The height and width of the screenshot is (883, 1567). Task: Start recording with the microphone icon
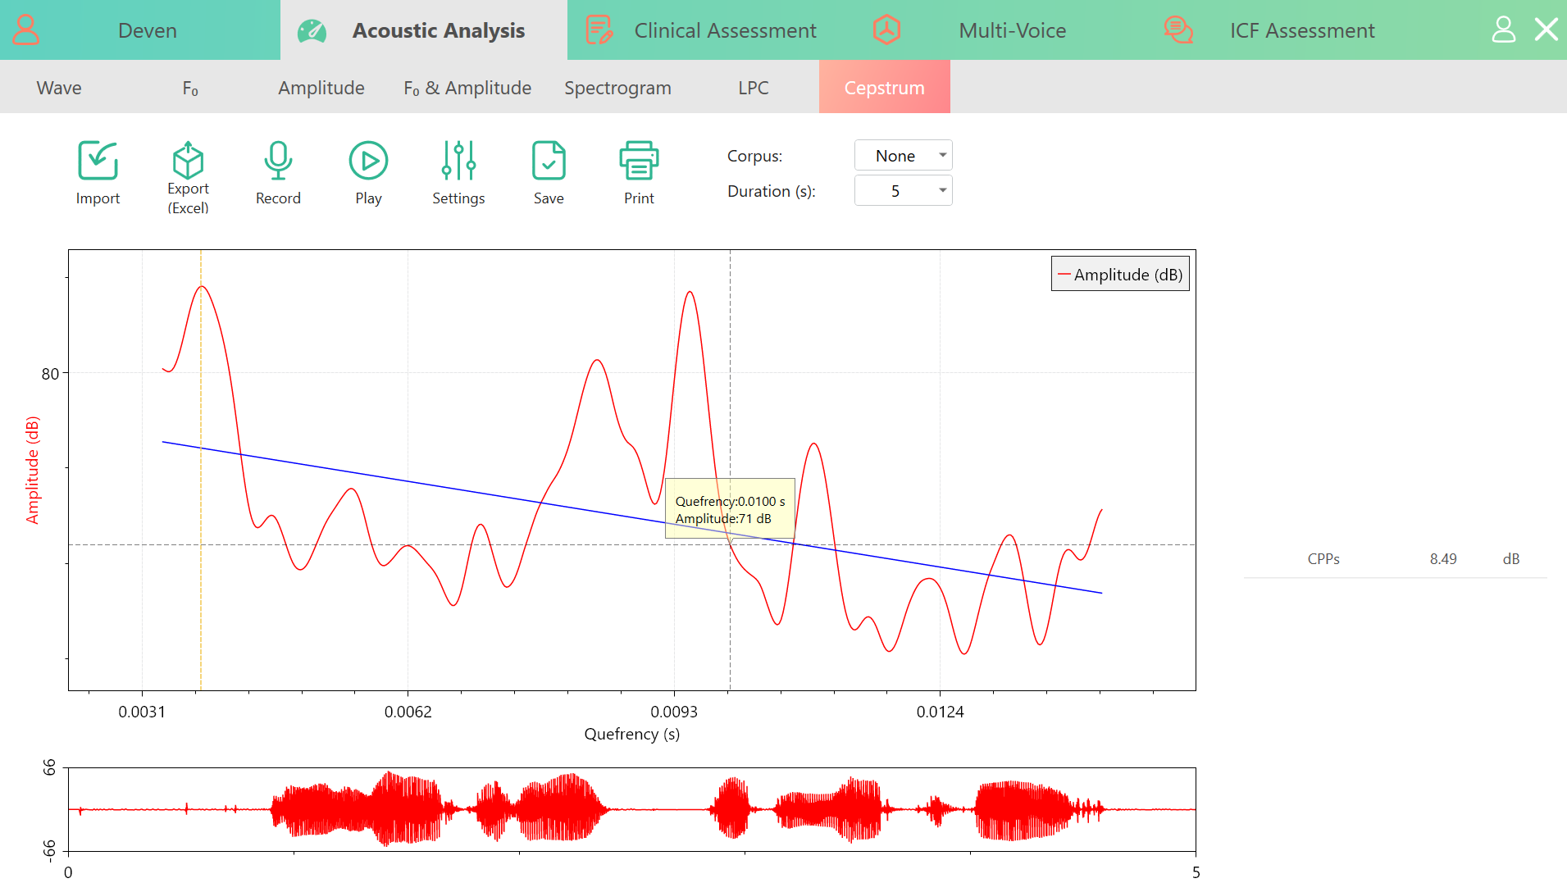click(x=278, y=160)
